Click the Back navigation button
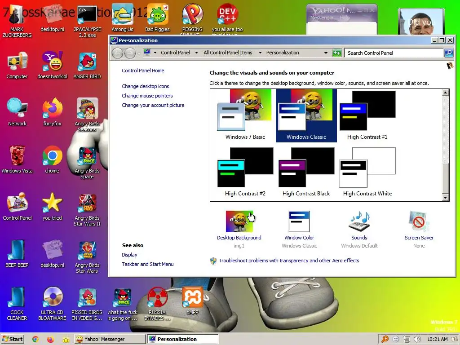The image size is (460, 345). pos(117,53)
